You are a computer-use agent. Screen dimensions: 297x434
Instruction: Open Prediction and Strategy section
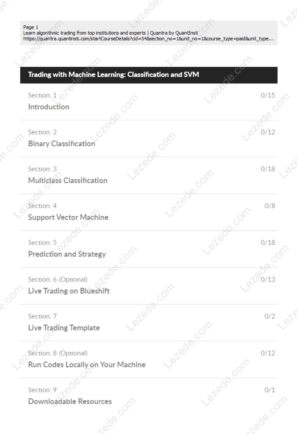[148, 249]
